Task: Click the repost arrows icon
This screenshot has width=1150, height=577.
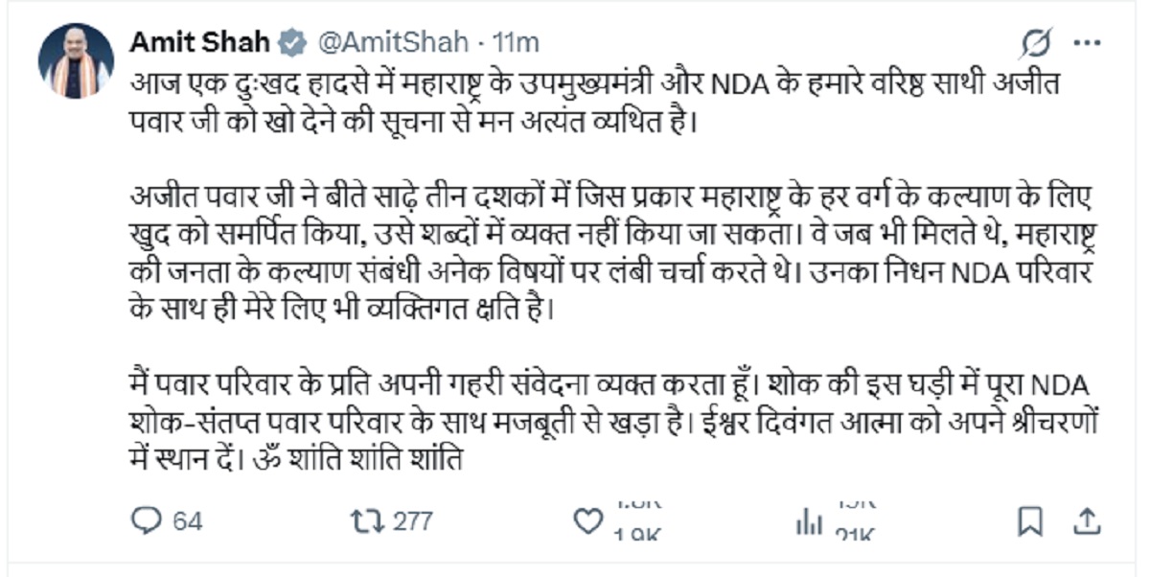Action: (x=366, y=521)
